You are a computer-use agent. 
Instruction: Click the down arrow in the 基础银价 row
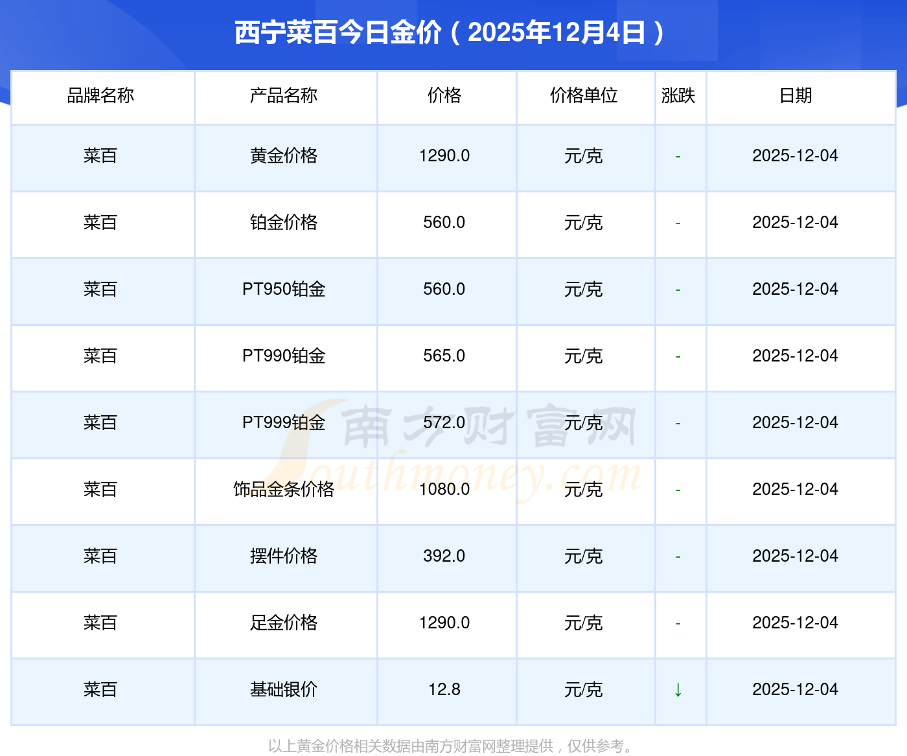pos(678,690)
